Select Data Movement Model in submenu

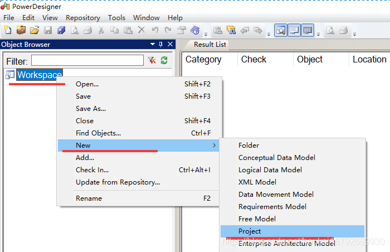[292, 194]
